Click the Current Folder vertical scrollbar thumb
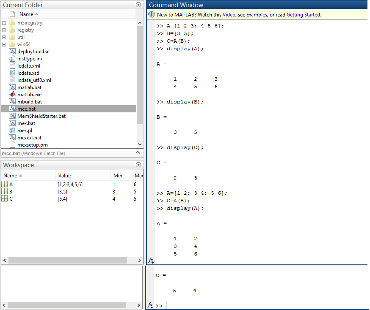370x310 pixels. 140,75
